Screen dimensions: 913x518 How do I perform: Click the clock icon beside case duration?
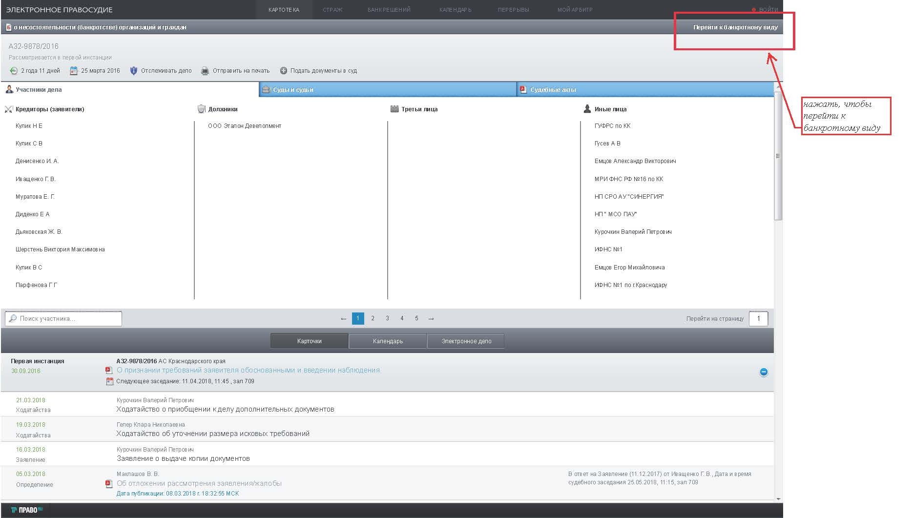pos(14,71)
